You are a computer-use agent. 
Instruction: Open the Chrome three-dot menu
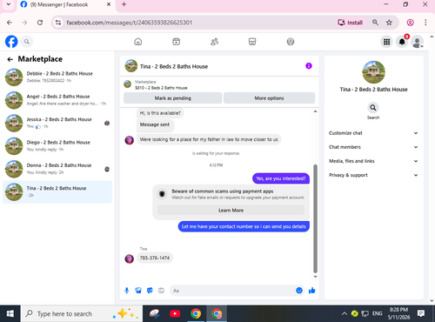425,23
